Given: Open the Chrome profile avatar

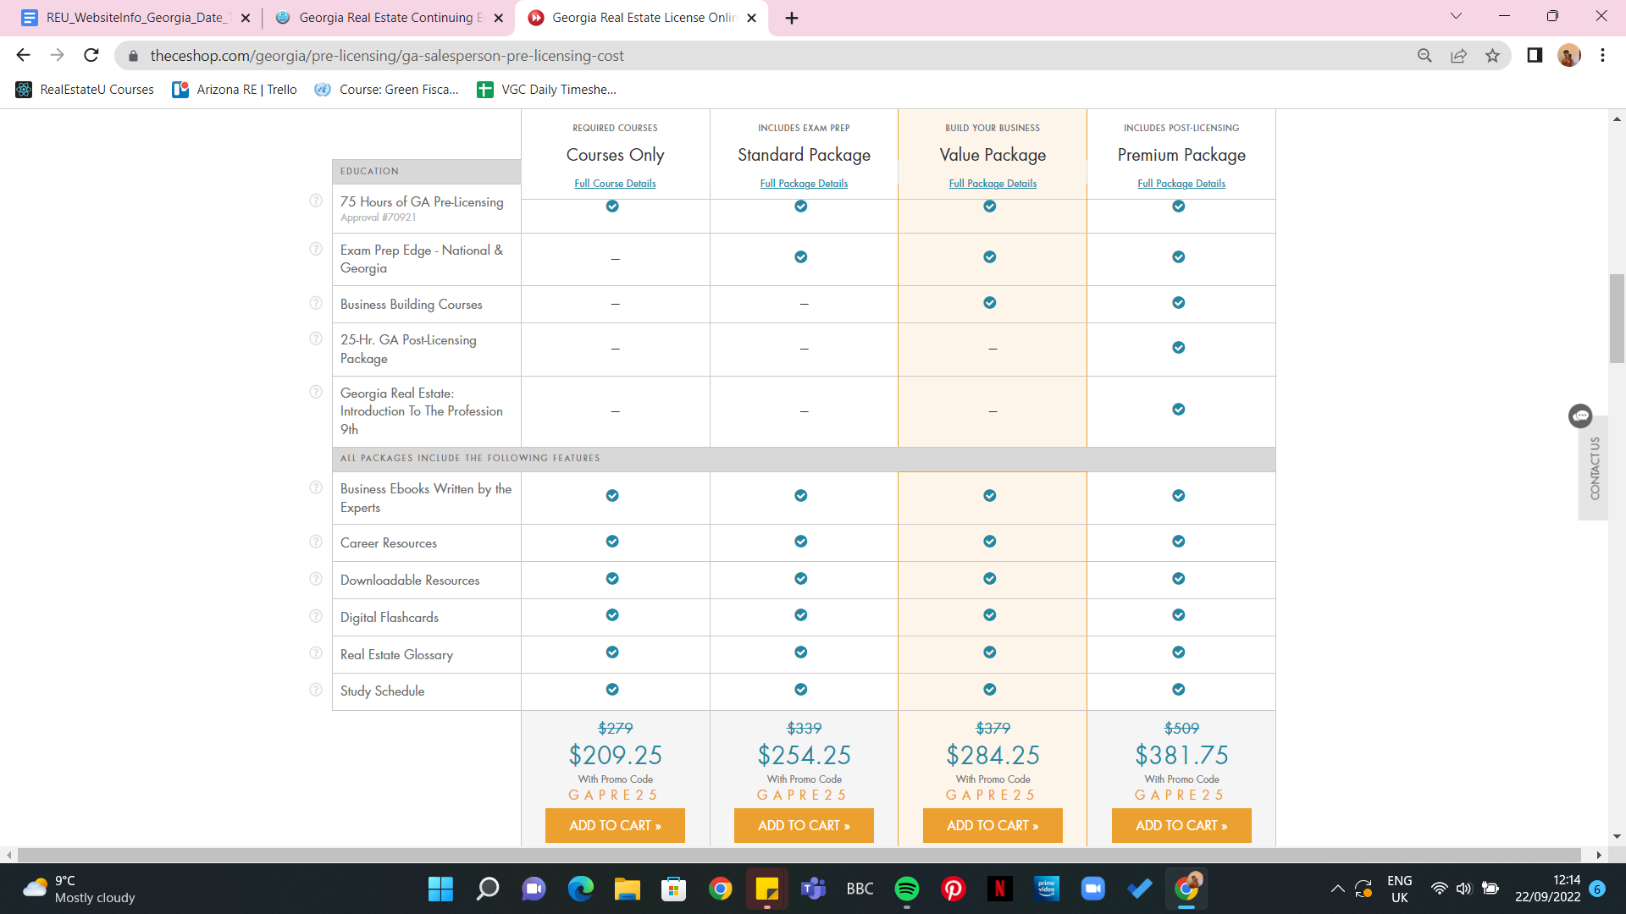Looking at the screenshot, I should [x=1568, y=56].
